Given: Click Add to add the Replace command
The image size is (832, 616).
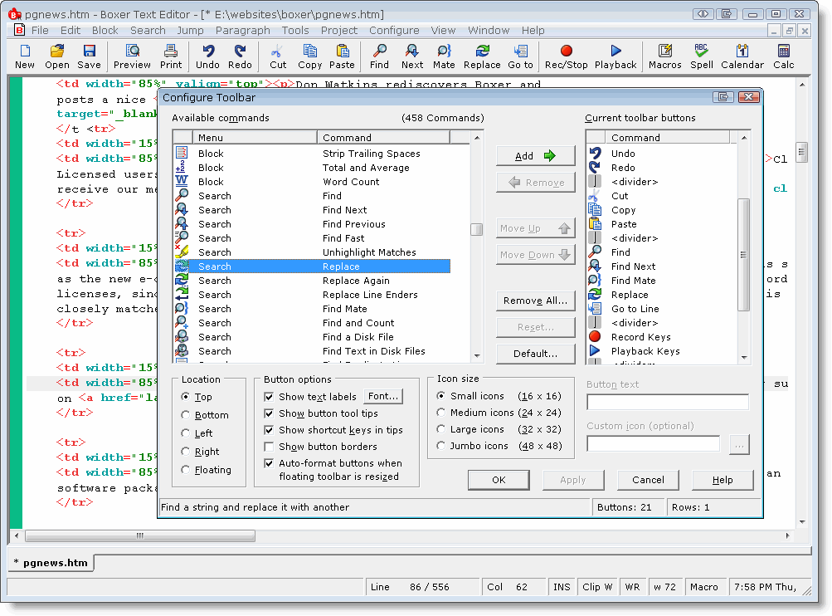Looking at the screenshot, I should [535, 155].
